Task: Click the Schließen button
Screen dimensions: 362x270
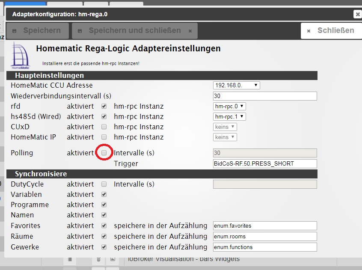Action: 331,30
